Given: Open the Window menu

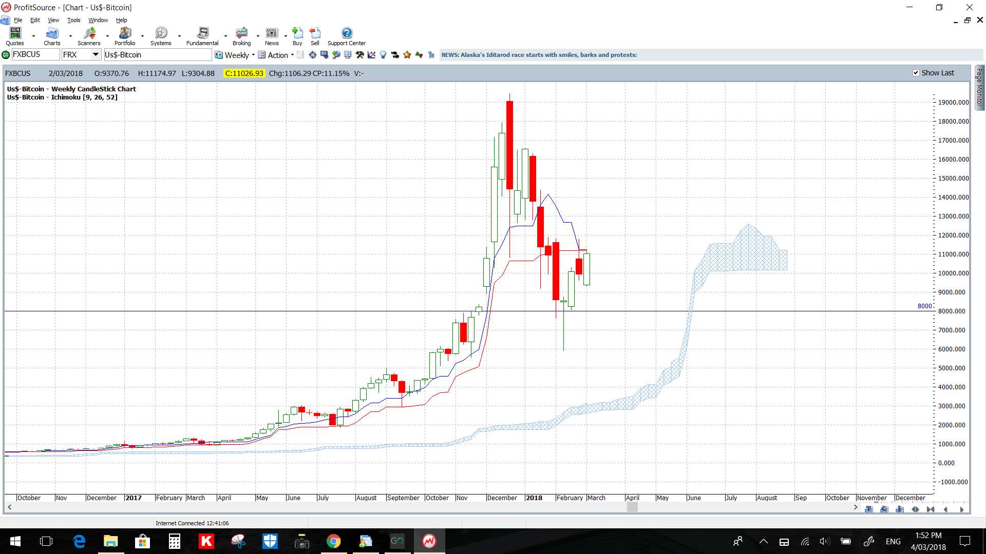Looking at the screenshot, I should [98, 20].
